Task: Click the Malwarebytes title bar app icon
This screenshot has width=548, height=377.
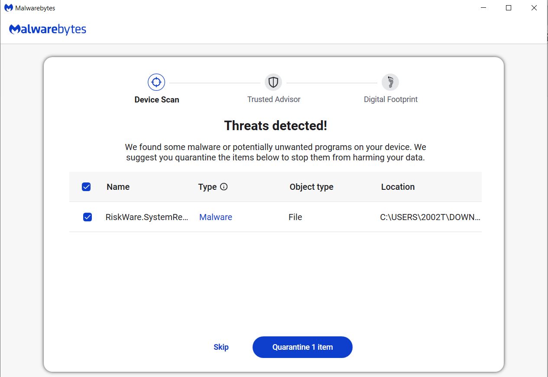Action: pos(9,8)
